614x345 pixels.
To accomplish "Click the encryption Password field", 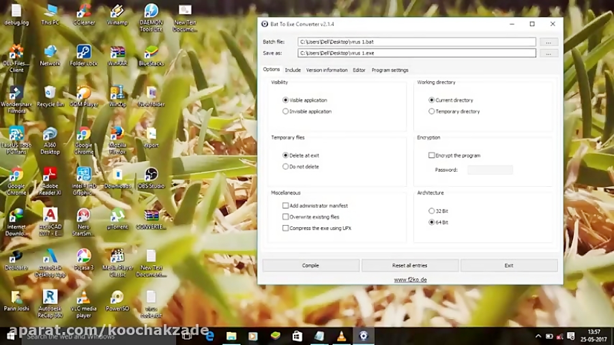I will point(490,170).
